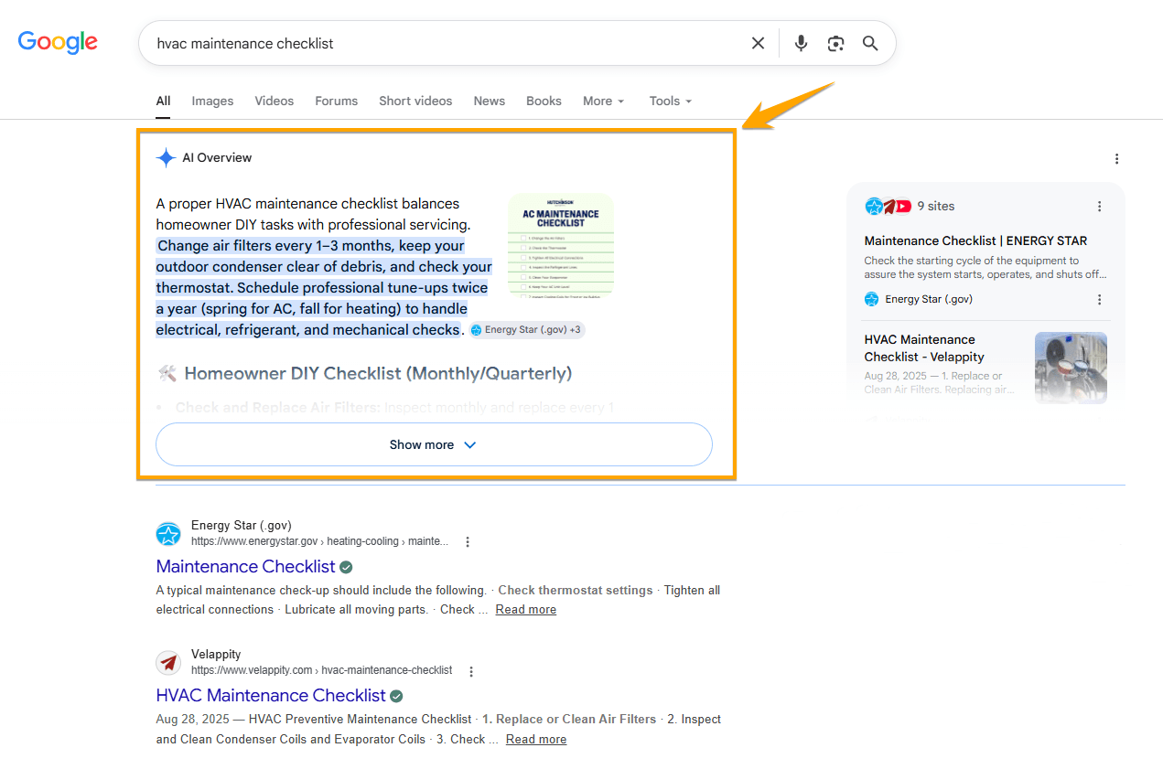Screen dimensions: 1163x769
Task: Click the Google logo
Action: coord(58,42)
